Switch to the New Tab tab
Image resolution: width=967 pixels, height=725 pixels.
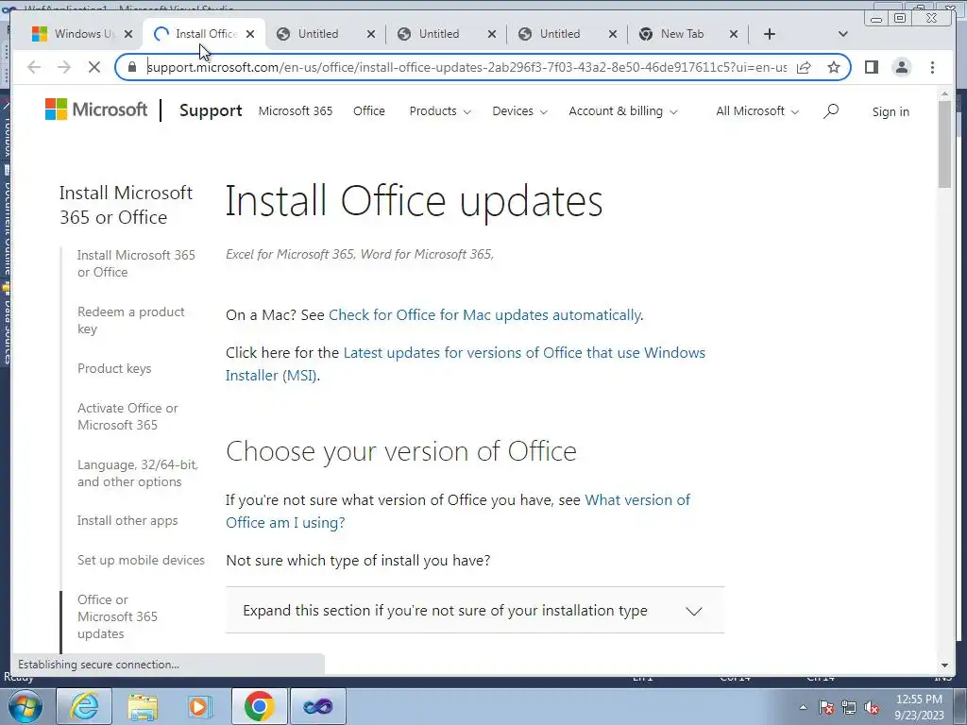point(682,34)
